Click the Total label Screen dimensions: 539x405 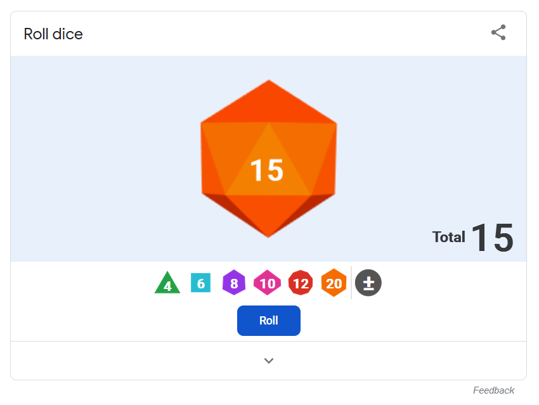point(448,237)
